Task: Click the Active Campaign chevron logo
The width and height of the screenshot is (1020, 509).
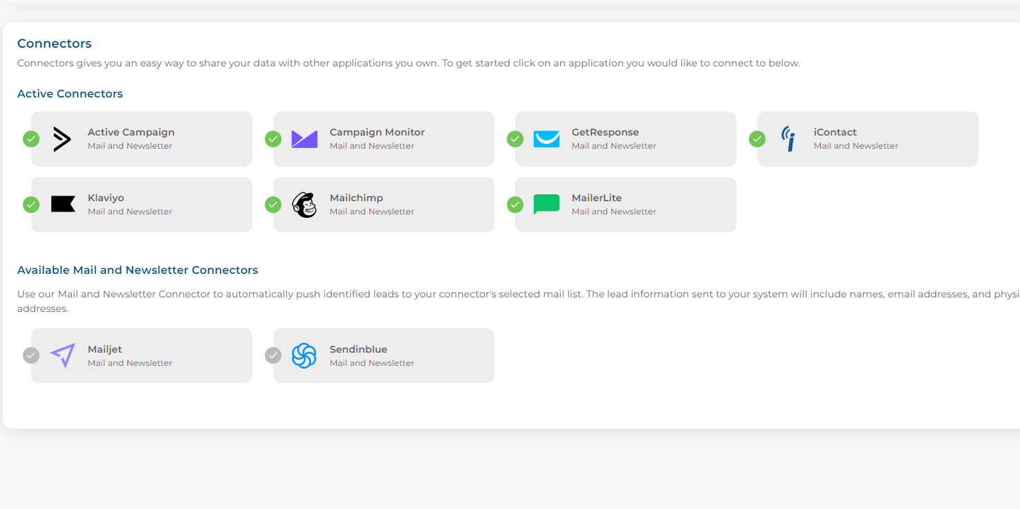Action: tap(62, 139)
